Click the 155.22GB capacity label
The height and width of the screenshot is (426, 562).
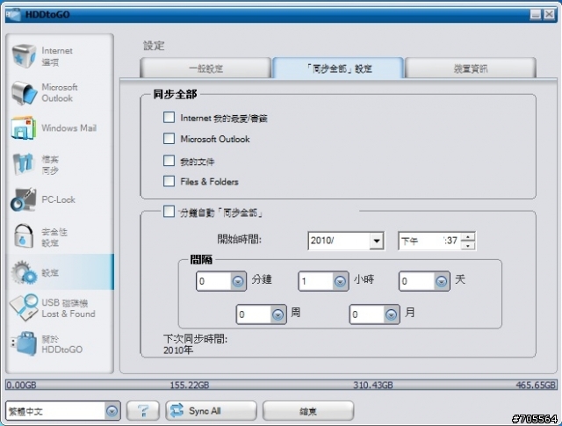point(190,385)
